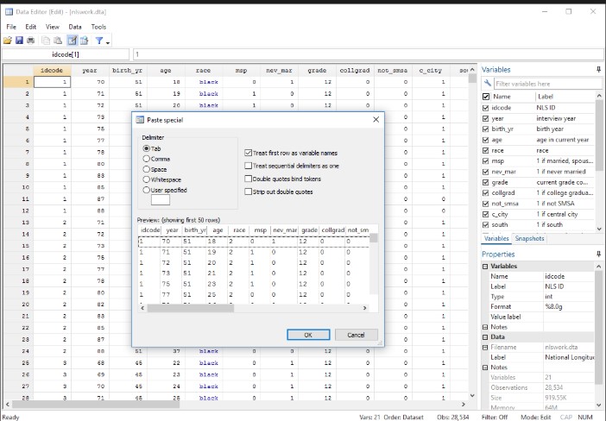Expand Notes under Data properties
Viewport: 606px width, 421px height.
pyautogui.click(x=485, y=368)
